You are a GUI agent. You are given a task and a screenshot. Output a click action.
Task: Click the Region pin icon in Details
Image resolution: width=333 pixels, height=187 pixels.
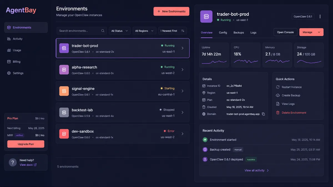204,93
